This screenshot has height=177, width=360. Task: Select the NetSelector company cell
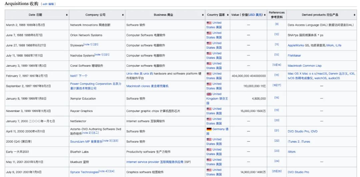click(x=97, y=121)
